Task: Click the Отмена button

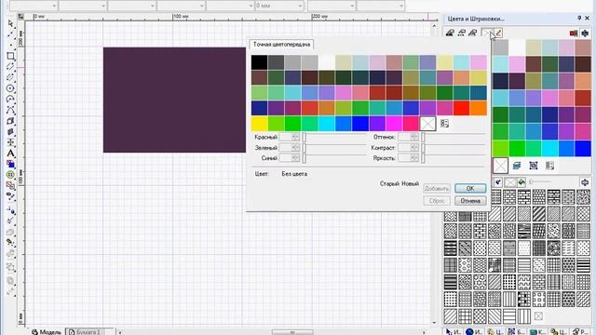Action: pyautogui.click(x=470, y=201)
